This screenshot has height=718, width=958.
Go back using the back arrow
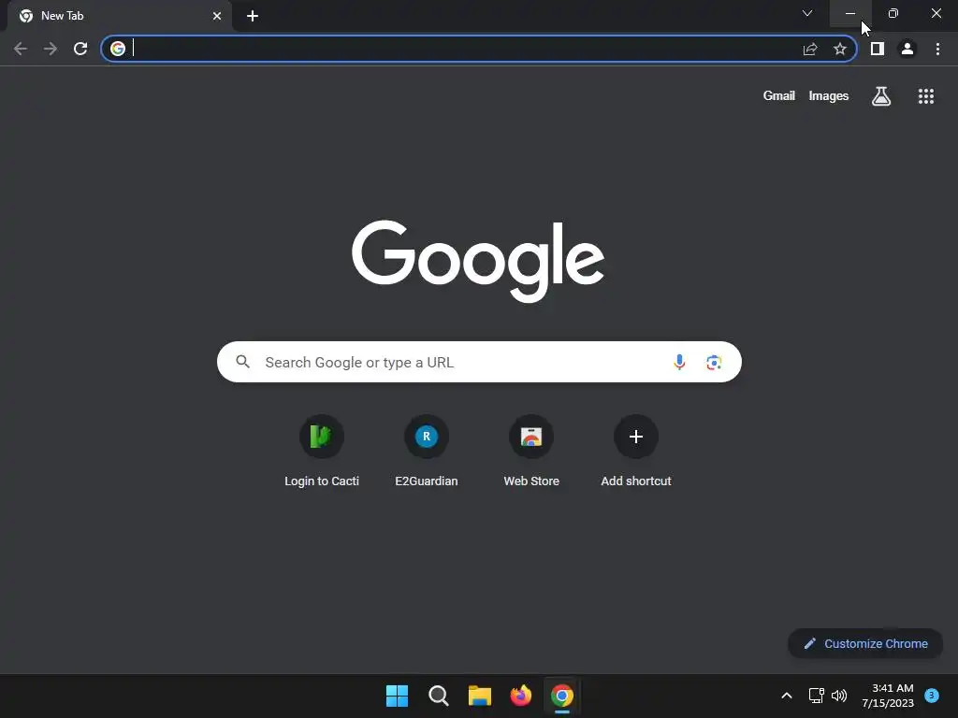pyautogui.click(x=21, y=49)
